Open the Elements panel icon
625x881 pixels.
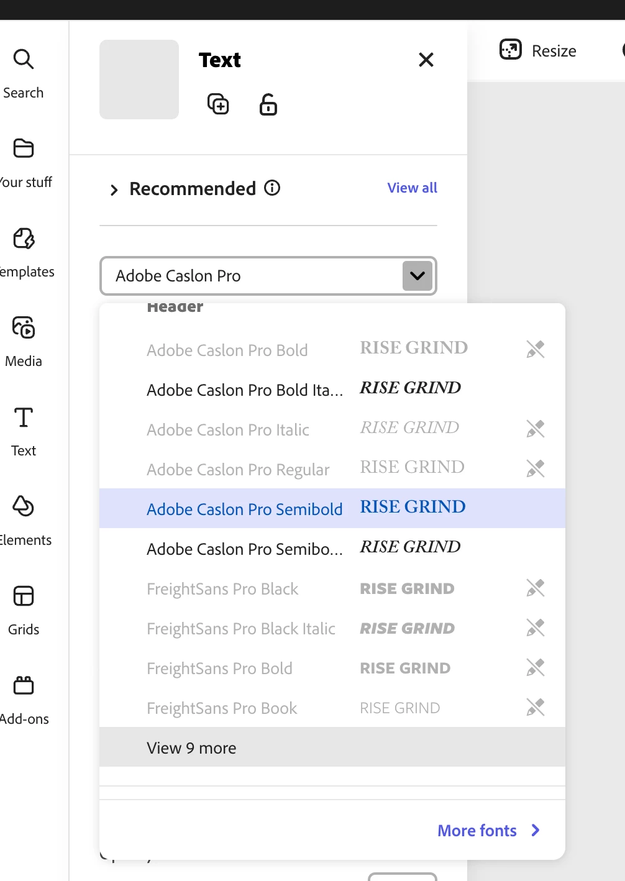(x=24, y=506)
